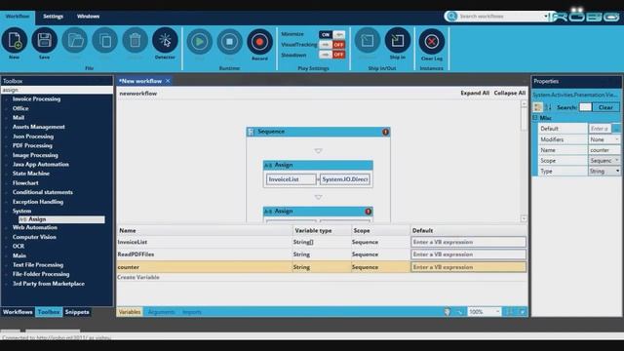Click the Ship In icon
Image resolution: width=624 pixels, height=351 pixels.
(398, 41)
